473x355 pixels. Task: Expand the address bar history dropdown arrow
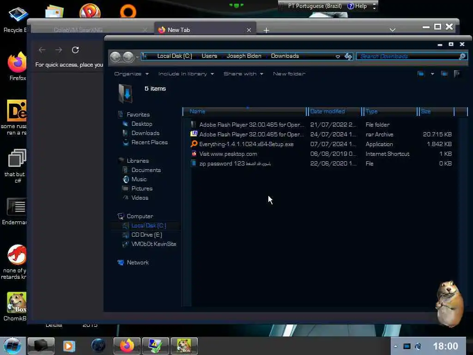point(338,56)
